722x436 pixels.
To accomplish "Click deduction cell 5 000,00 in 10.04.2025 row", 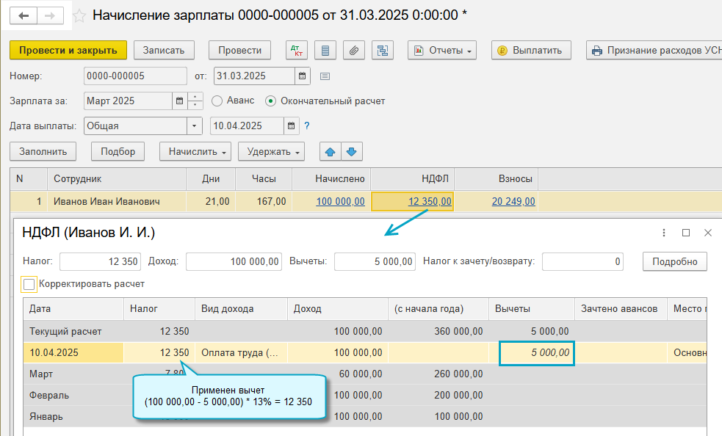I will pos(536,353).
